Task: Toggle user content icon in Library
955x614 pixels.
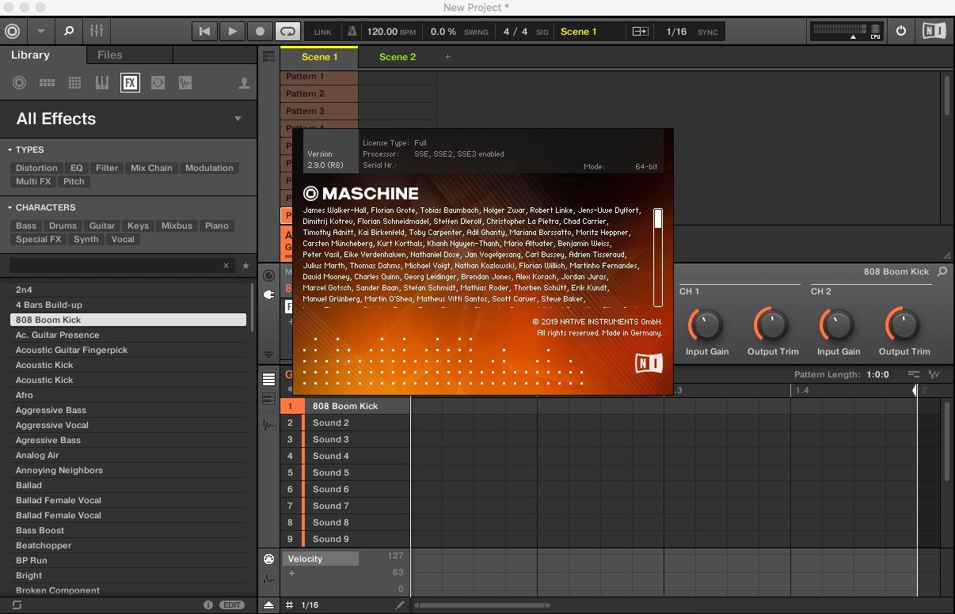Action: click(245, 83)
